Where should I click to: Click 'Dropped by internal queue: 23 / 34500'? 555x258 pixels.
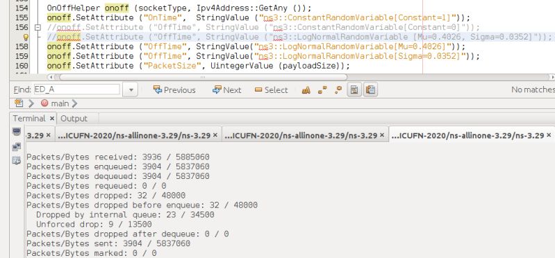coord(125,214)
